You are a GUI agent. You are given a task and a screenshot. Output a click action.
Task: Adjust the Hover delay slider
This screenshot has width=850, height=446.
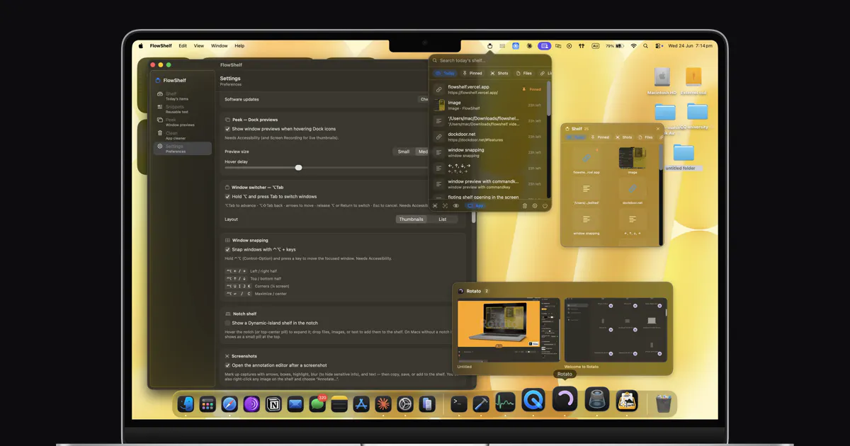point(298,168)
